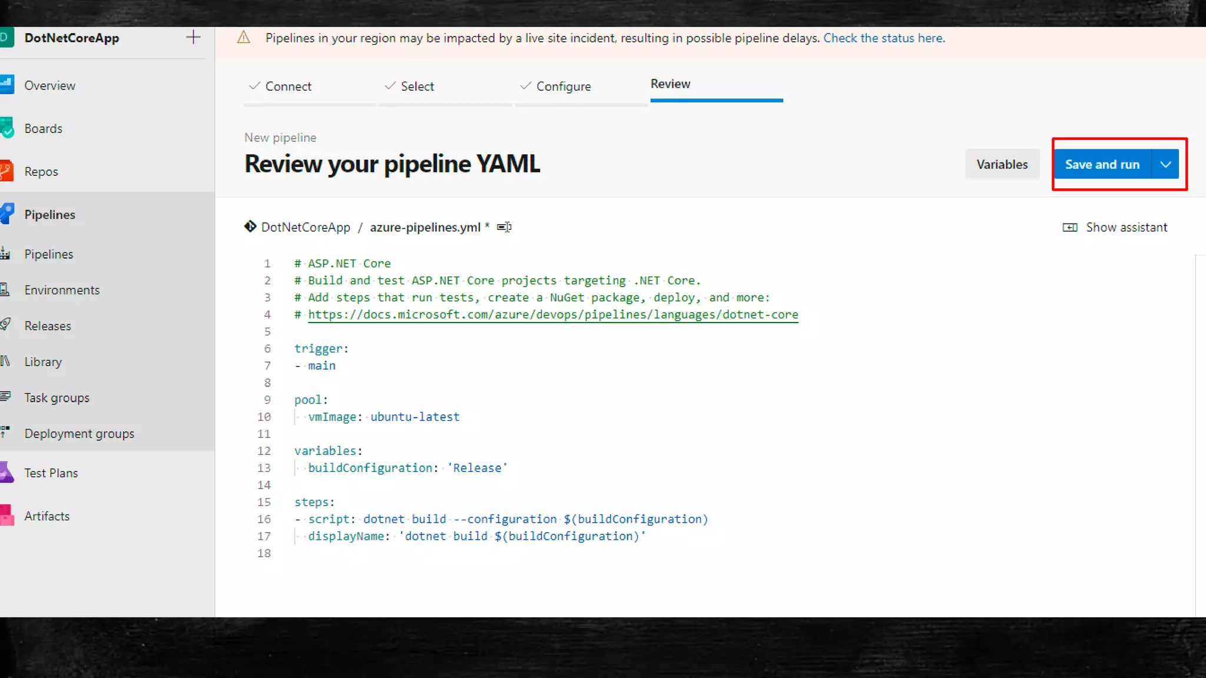This screenshot has height=678, width=1206.
Task: Click the azure-pipelines.yml file name
Action: tap(425, 227)
